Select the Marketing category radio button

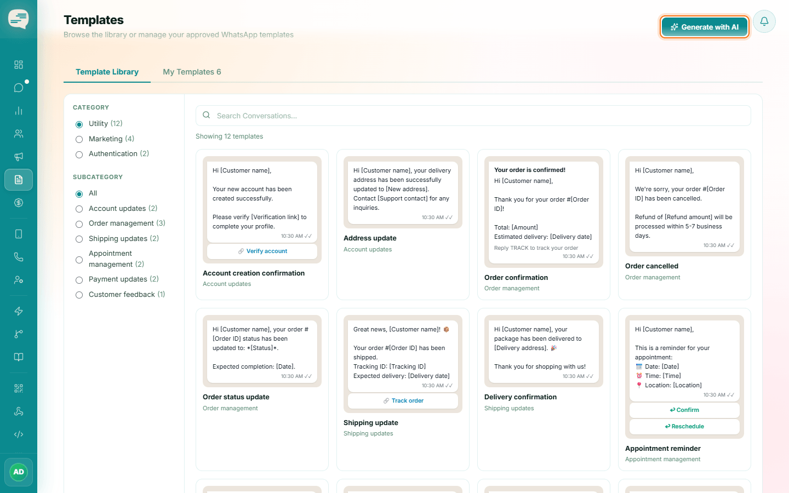tap(79, 139)
